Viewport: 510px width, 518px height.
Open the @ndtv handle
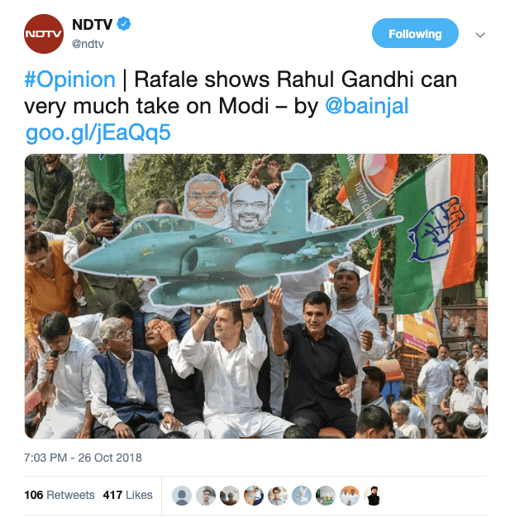(x=88, y=44)
